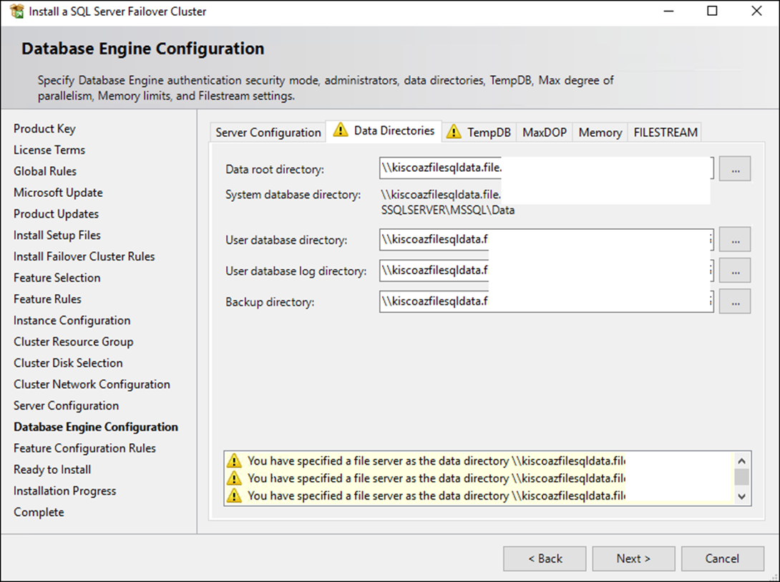Image resolution: width=780 pixels, height=582 pixels.
Task: Select the License Terms step
Action: [49, 150]
